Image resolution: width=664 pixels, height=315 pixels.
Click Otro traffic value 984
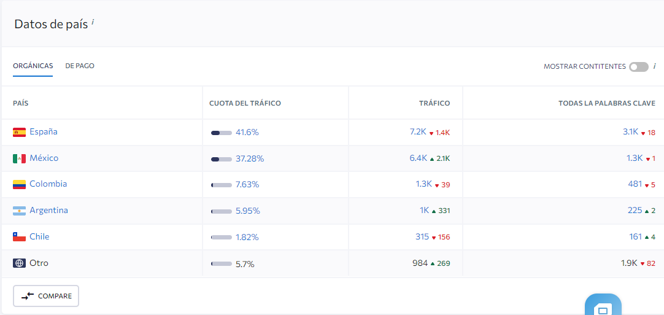pos(420,263)
